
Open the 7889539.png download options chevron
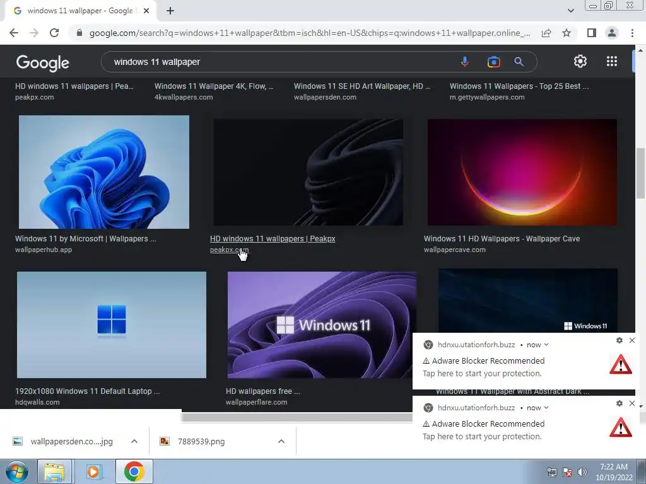[x=281, y=441]
